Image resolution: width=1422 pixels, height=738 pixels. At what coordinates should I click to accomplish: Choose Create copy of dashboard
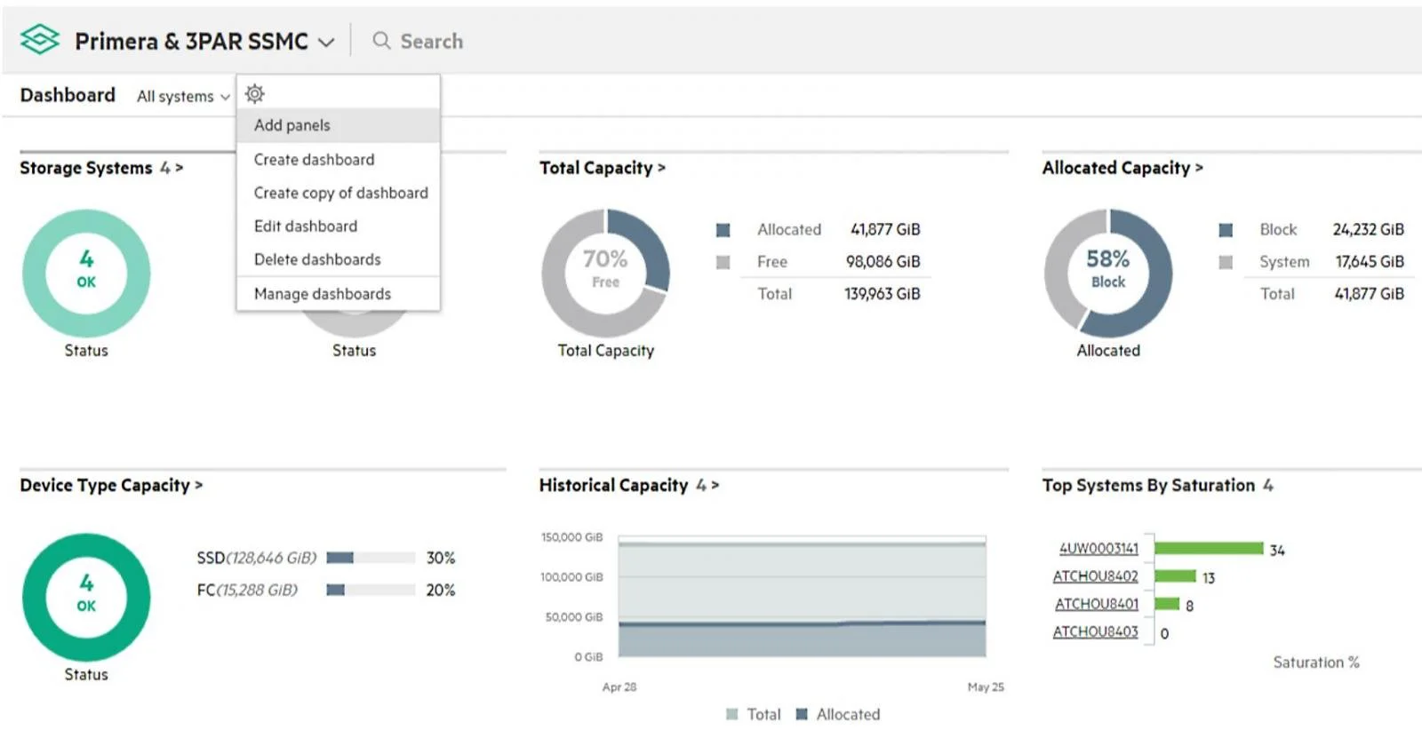click(x=340, y=193)
